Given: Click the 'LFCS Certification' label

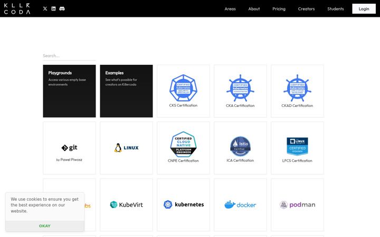Looking at the screenshot, I should (297, 161).
